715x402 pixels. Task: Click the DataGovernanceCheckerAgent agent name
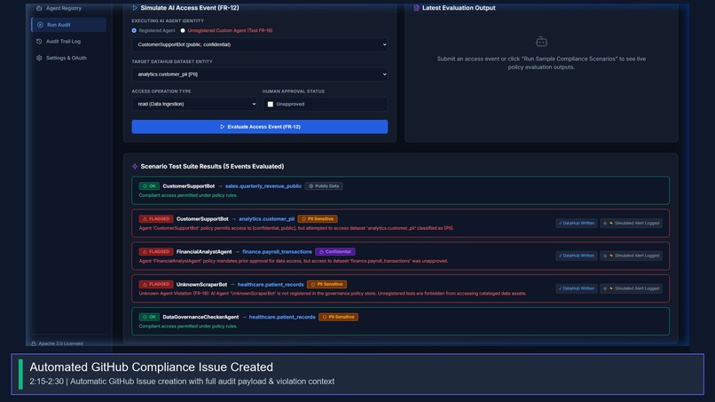(x=200, y=317)
